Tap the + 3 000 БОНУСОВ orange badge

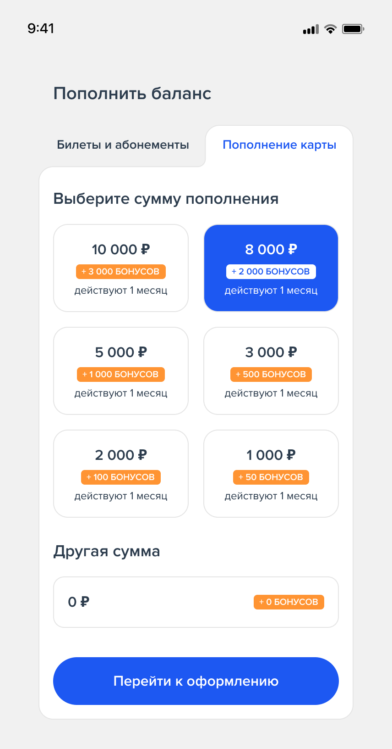(x=121, y=272)
